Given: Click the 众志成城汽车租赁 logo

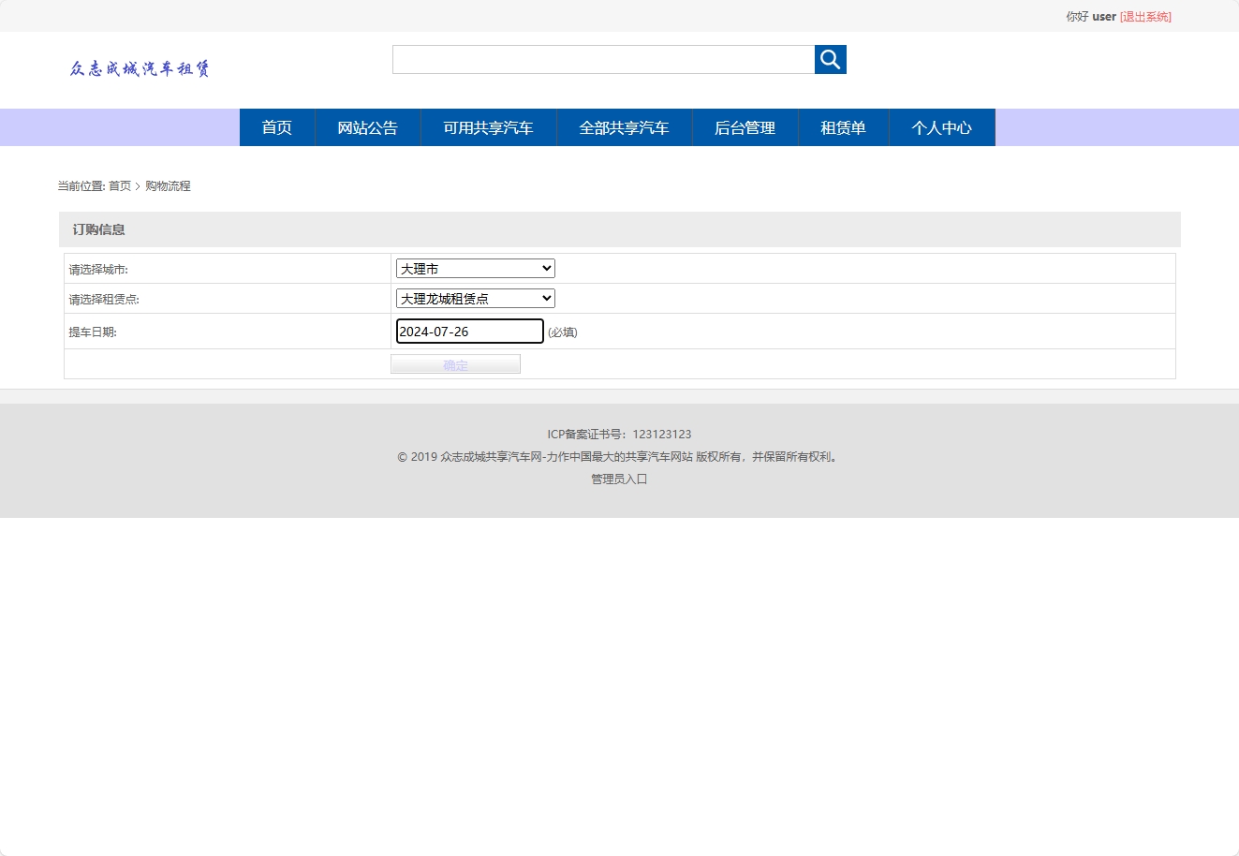Looking at the screenshot, I should (139, 68).
